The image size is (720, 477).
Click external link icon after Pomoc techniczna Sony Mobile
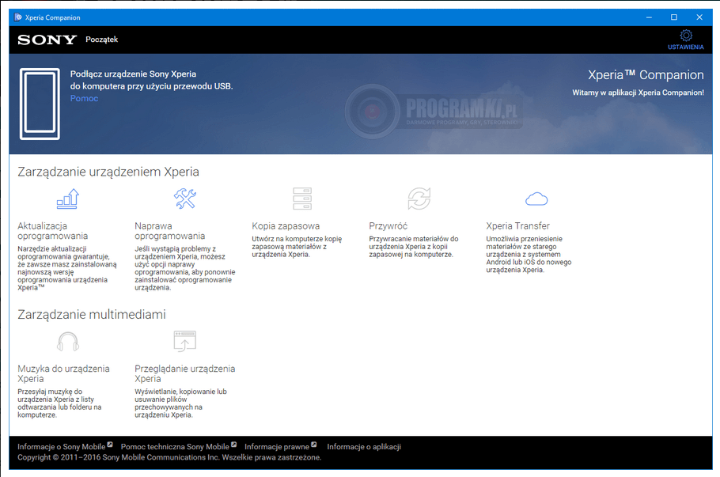pos(233,445)
